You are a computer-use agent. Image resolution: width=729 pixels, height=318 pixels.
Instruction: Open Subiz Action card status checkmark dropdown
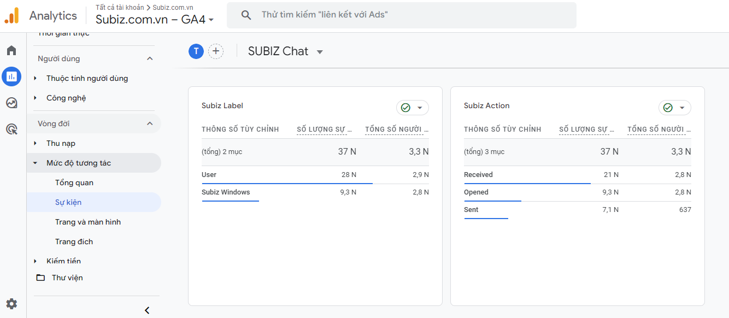pyautogui.click(x=674, y=108)
